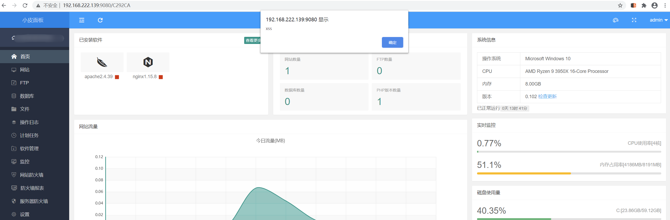670x220 pixels.
Task: Open the browser extensions puzzle icon
Action: tap(644, 6)
